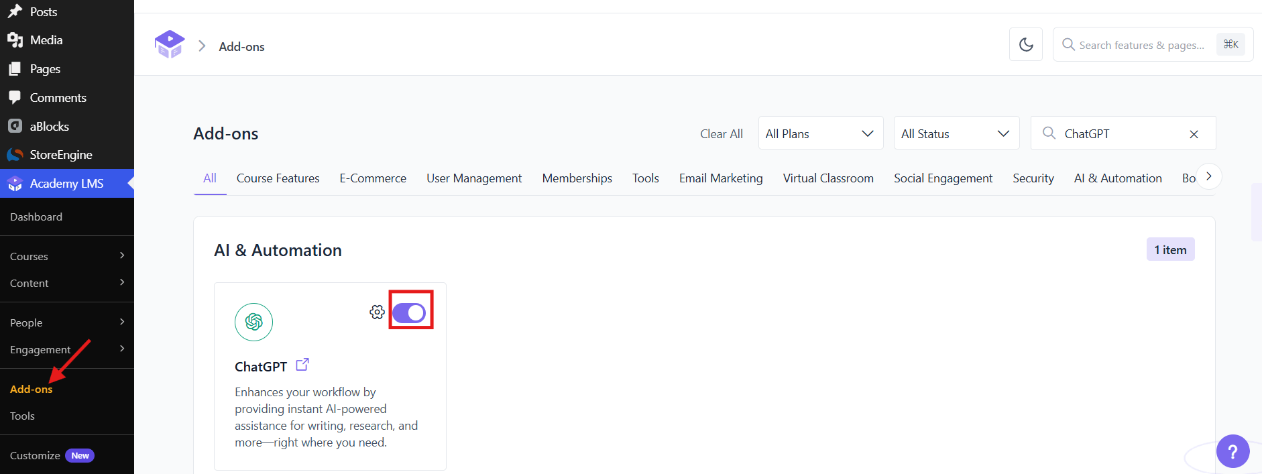This screenshot has width=1262, height=474.
Task: Click the AI & Automation section heading
Action: click(x=278, y=250)
